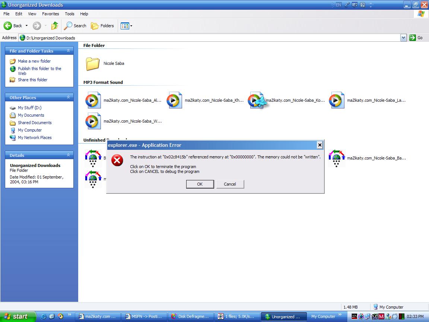
Task: Launch Internet Explorer from quick launch
Action: 44,316
